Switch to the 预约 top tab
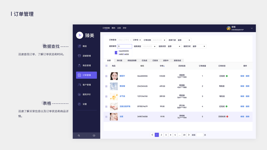The image size is (267, 150). 113,28
